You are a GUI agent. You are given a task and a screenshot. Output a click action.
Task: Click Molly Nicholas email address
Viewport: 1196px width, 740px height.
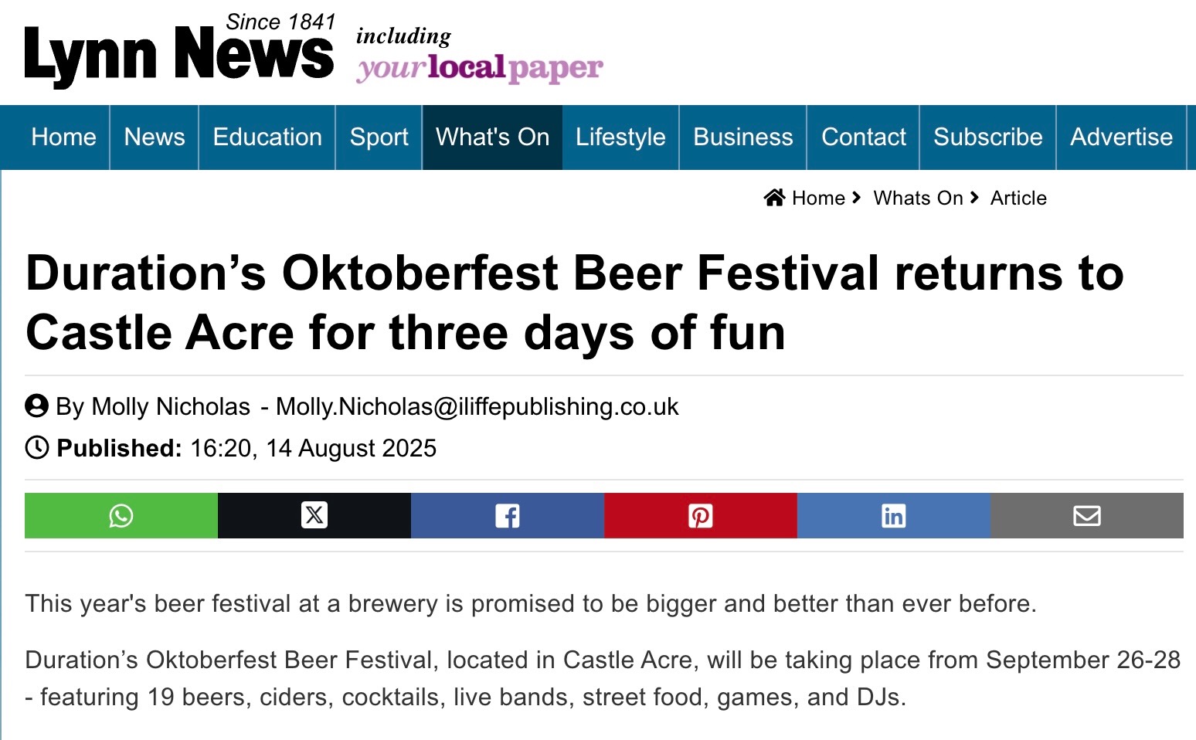[477, 406]
